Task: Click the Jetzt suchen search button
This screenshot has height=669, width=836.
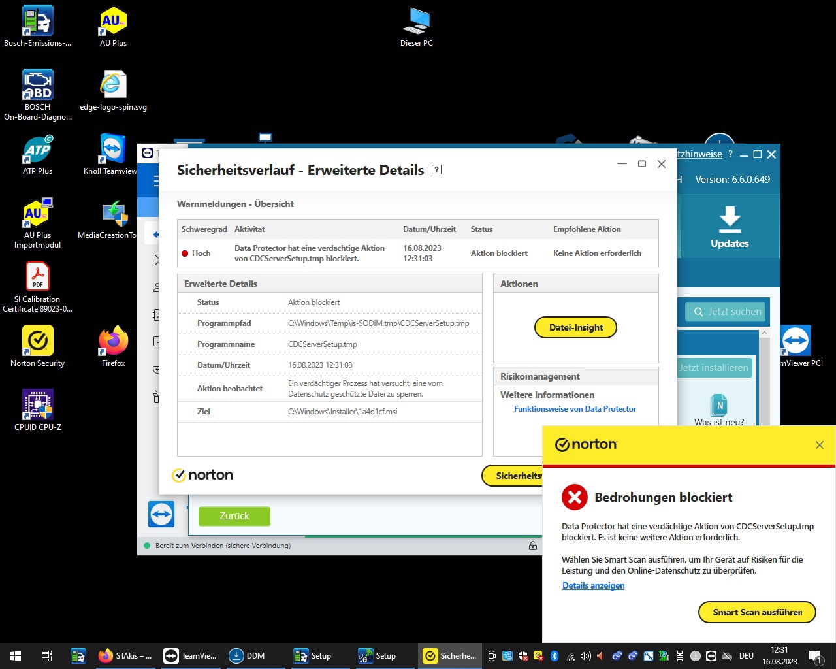Action: [728, 312]
